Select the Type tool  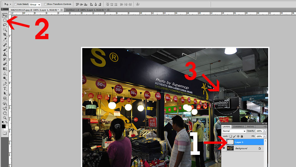pos(5,88)
